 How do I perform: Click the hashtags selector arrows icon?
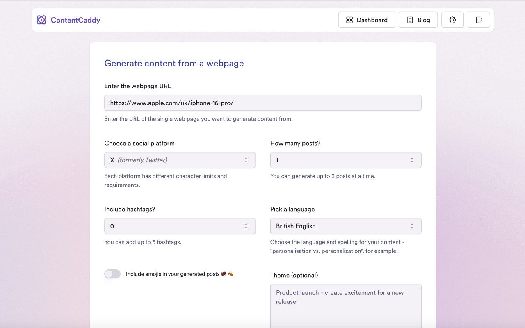tap(246, 226)
